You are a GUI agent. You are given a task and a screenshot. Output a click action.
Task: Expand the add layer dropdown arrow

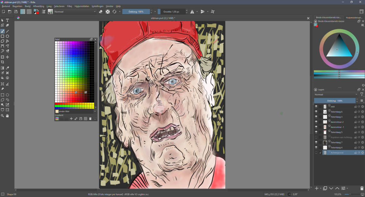(321, 189)
